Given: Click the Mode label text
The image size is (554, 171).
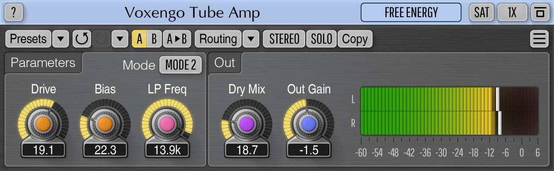Looking at the screenshot, I should pyautogui.click(x=139, y=65).
